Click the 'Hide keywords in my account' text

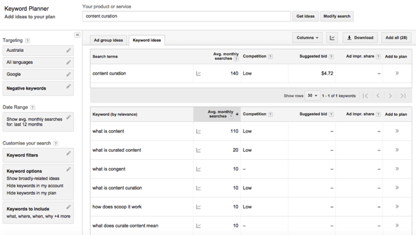pyautogui.click(x=35, y=186)
